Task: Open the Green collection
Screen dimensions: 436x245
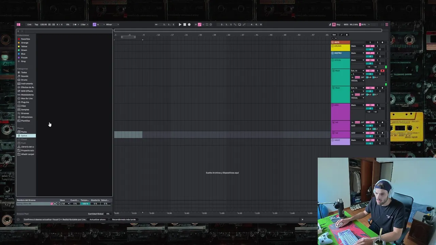Action: tap(24, 50)
